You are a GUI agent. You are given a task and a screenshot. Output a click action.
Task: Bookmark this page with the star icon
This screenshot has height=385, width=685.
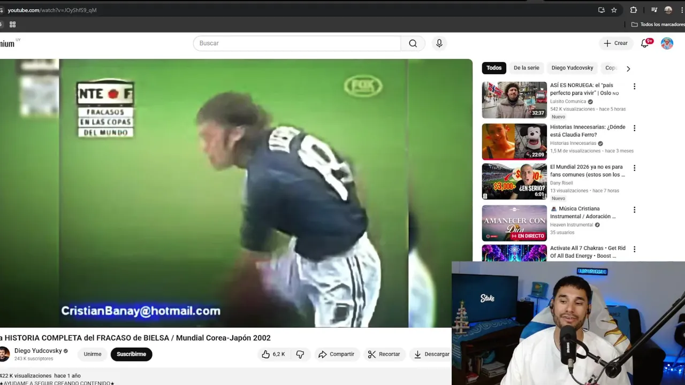tap(614, 10)
